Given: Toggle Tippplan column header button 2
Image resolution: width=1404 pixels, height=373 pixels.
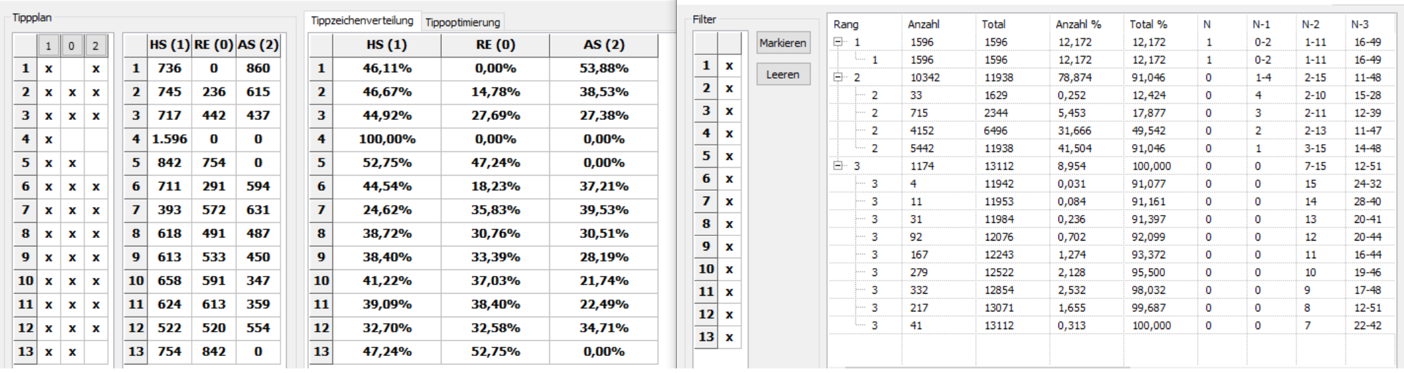Looking at the screenshot, I should (96, 46).
